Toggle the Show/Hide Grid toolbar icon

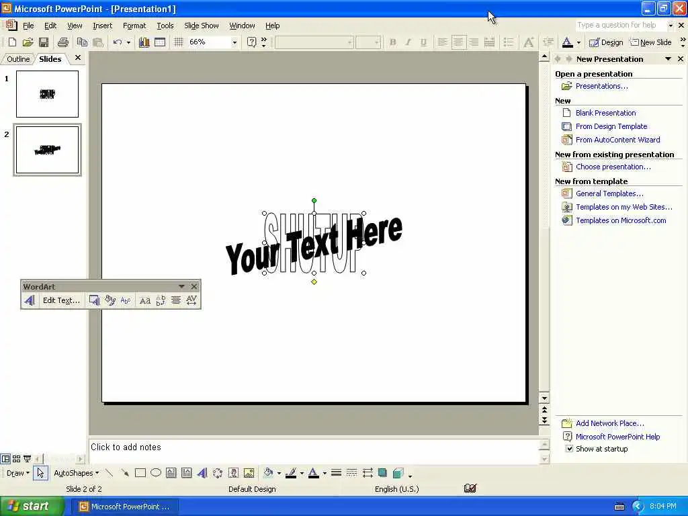[x=178, y=42]
